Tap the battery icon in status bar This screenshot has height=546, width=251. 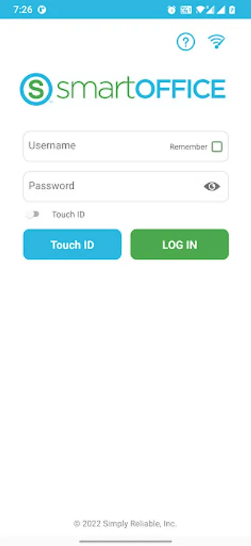click(232, 10)
